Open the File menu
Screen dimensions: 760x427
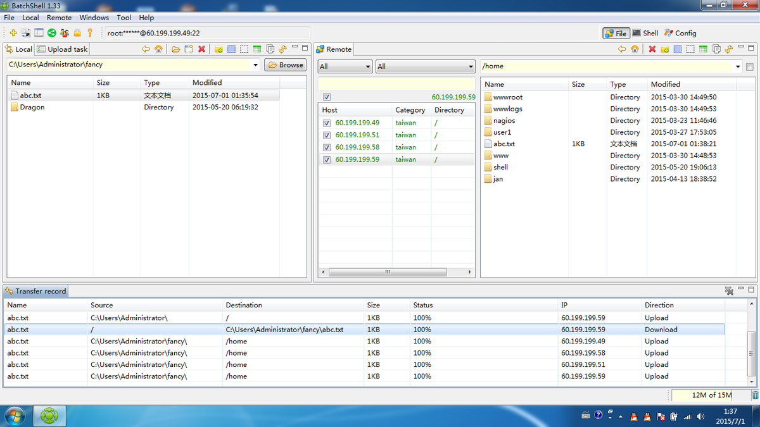pos(9,18)
